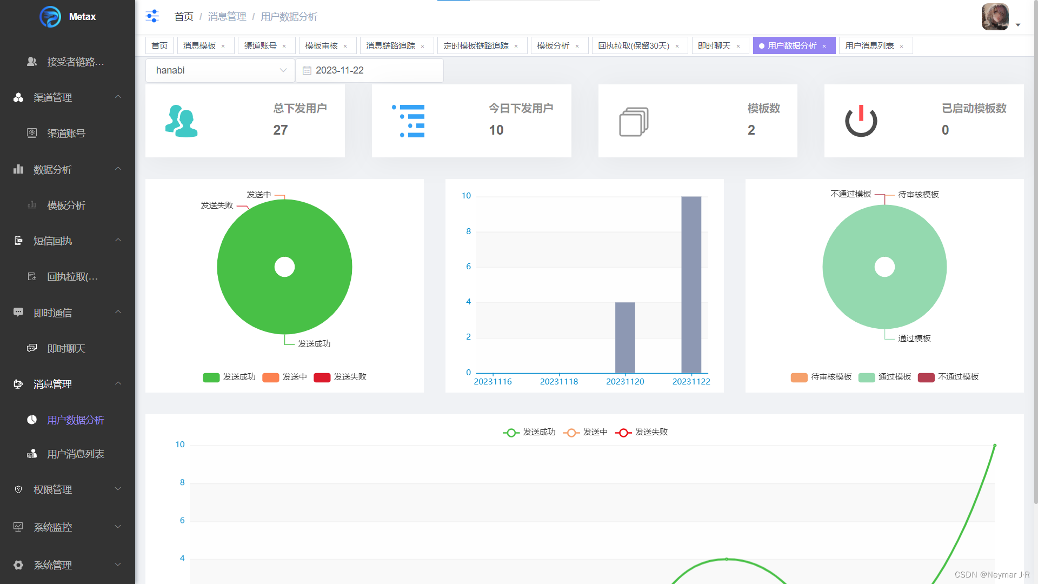Switch to the 模板审核 tab
Viewport: 1038px width, 584px height.
tap(321, 46)
